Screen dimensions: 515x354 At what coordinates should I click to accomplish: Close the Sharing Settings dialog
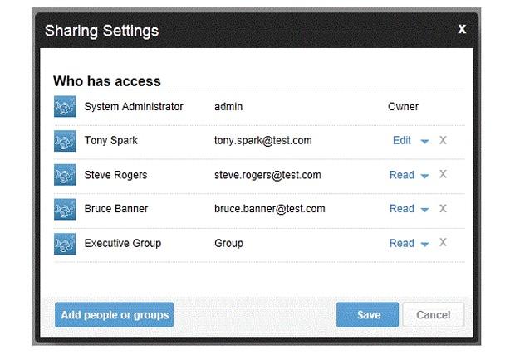pyautogui.click(x=462, y=29)
